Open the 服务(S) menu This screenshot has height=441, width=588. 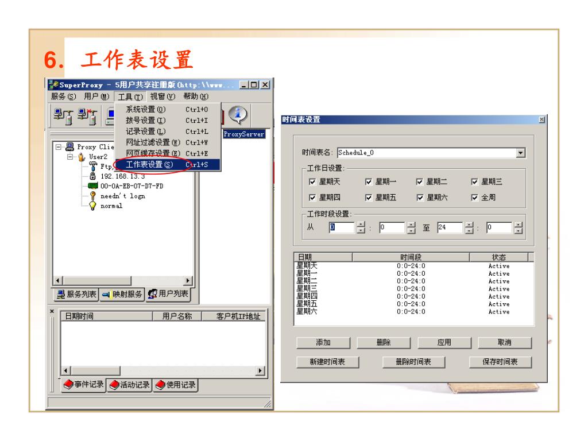(x=63, y=96)
